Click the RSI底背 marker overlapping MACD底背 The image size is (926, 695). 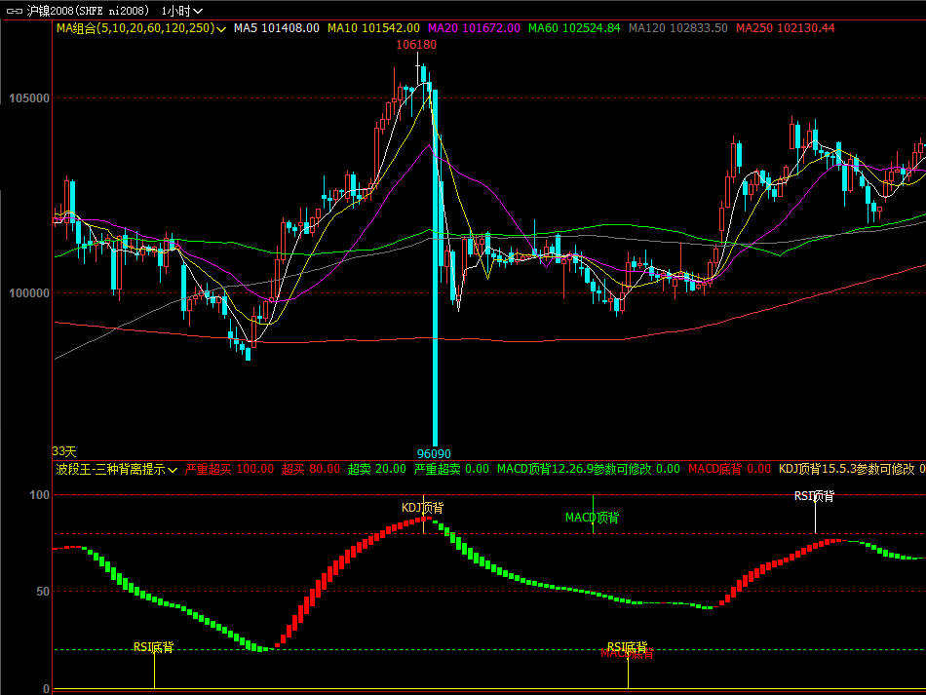click(x=627, y=647)
